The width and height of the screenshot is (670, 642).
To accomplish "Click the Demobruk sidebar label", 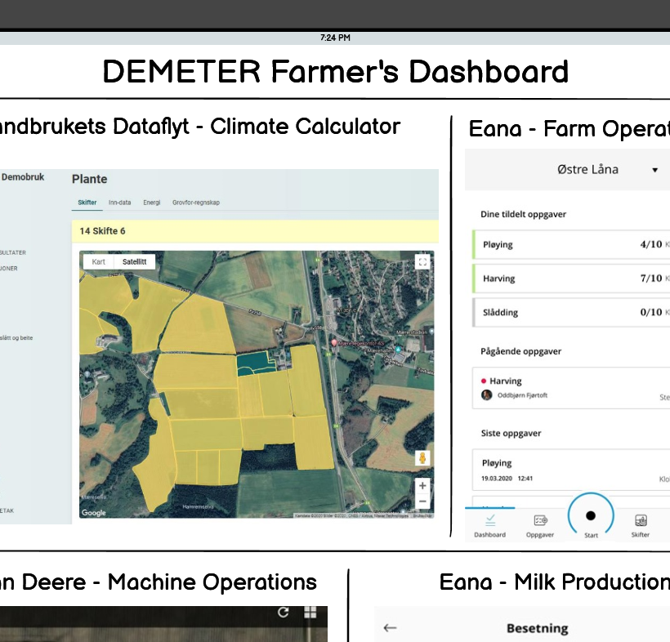I will (23, 177).
